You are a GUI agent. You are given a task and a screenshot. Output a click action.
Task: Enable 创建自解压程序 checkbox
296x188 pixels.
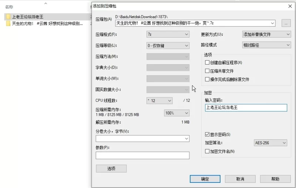pyautogui.click(x=207, y=62)
